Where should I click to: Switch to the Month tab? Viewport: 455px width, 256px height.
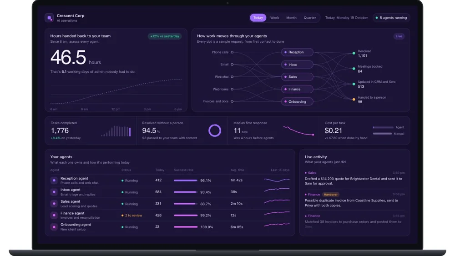pos(291,18)
